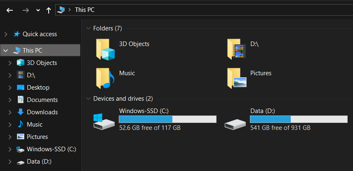Viewport: 353px width, 171px height.
Task: Select the large D:\ video folder icon
Action: (236, 49)
